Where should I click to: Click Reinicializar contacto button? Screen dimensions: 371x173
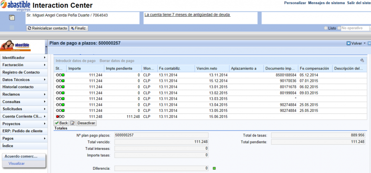(47, 28)
